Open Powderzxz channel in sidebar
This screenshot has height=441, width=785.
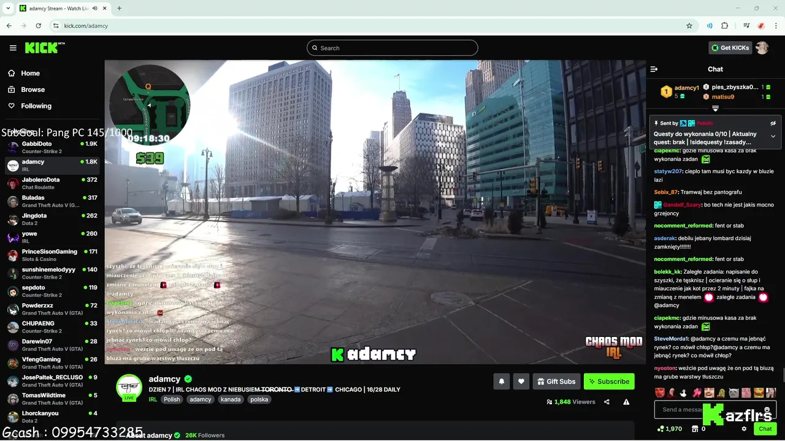click(52, 309)
